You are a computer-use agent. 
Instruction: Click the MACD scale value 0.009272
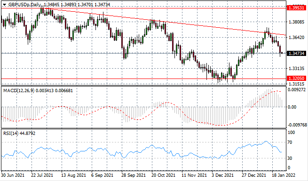(x=297, y=90)
